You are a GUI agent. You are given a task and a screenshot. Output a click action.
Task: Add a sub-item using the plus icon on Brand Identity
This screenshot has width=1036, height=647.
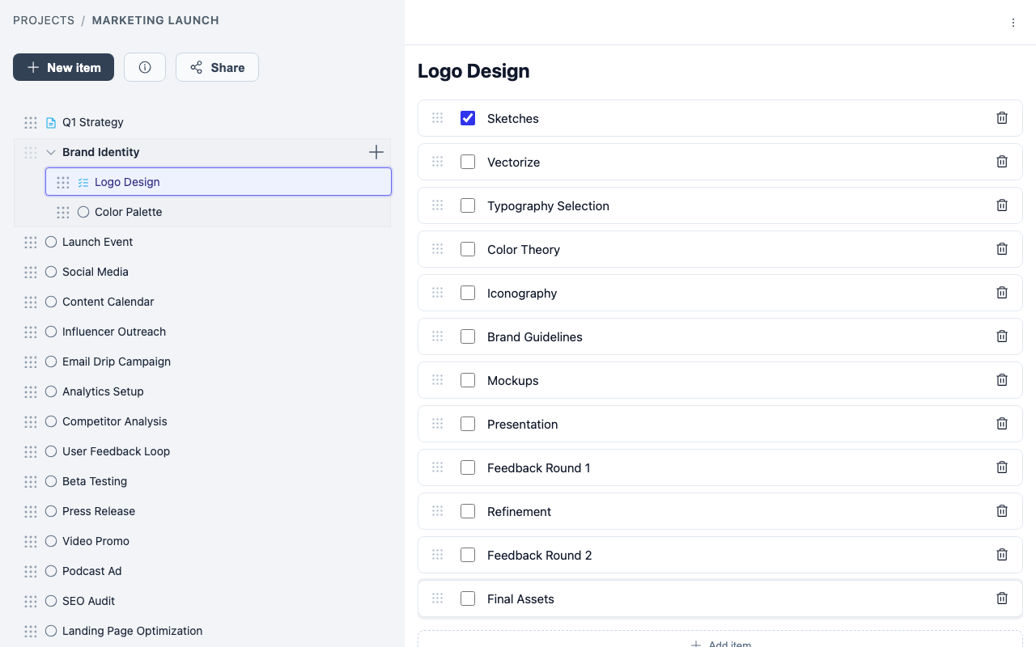pos(376,151)
